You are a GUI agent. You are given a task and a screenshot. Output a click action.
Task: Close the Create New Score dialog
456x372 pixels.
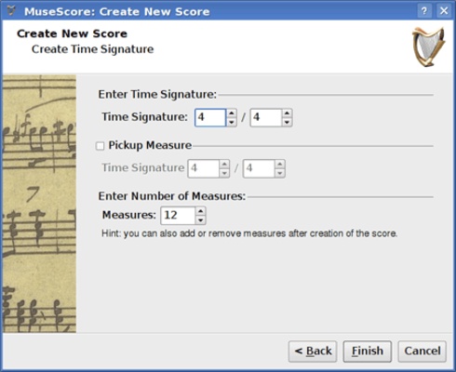(x=444, y=11)
